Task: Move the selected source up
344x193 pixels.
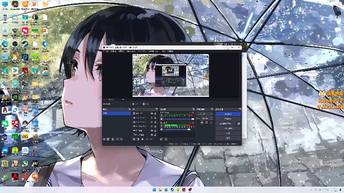Action: coord(147,139)
